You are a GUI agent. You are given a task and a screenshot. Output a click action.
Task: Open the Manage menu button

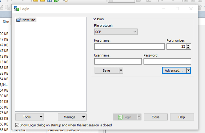click(72, 117)
